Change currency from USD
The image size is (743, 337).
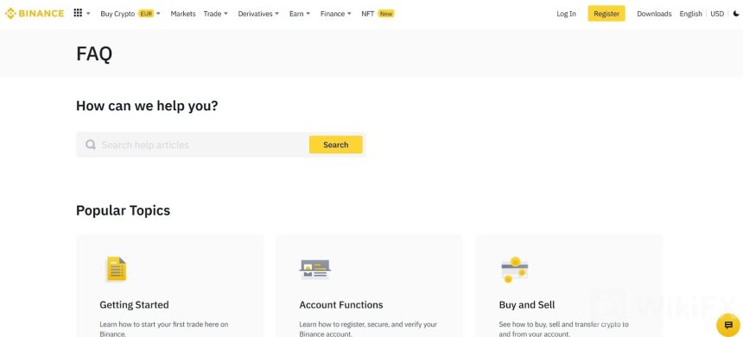(x=717, y=14)
